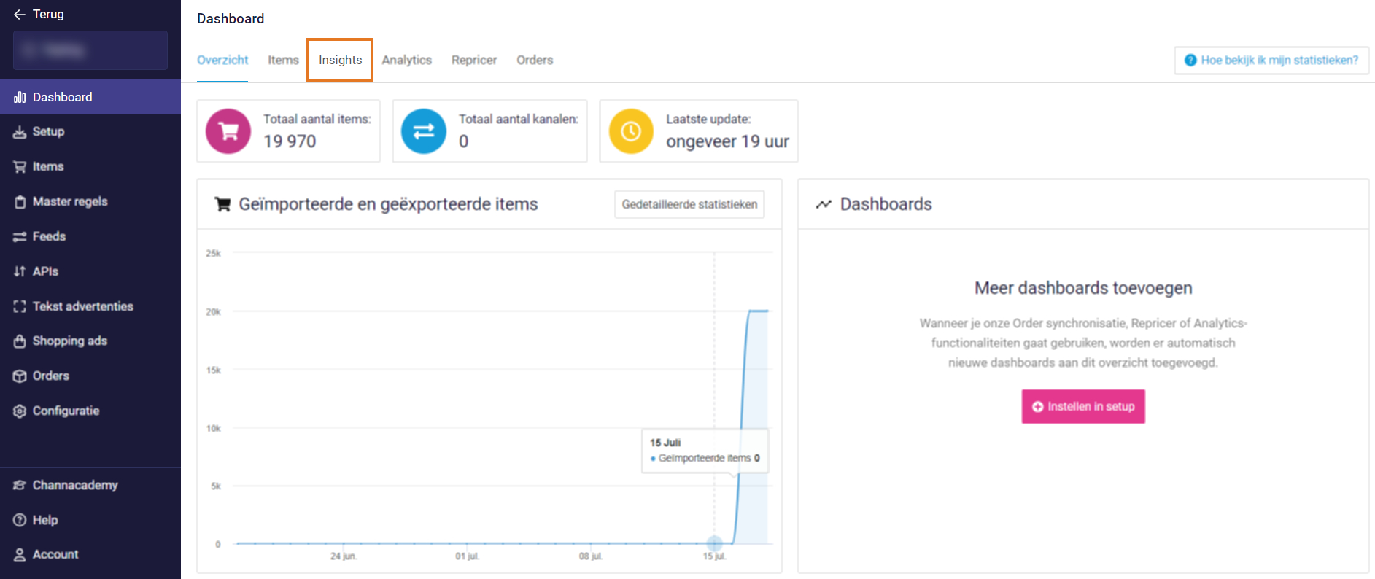Click the back arrow next to Terug

[x=20, y=15]
